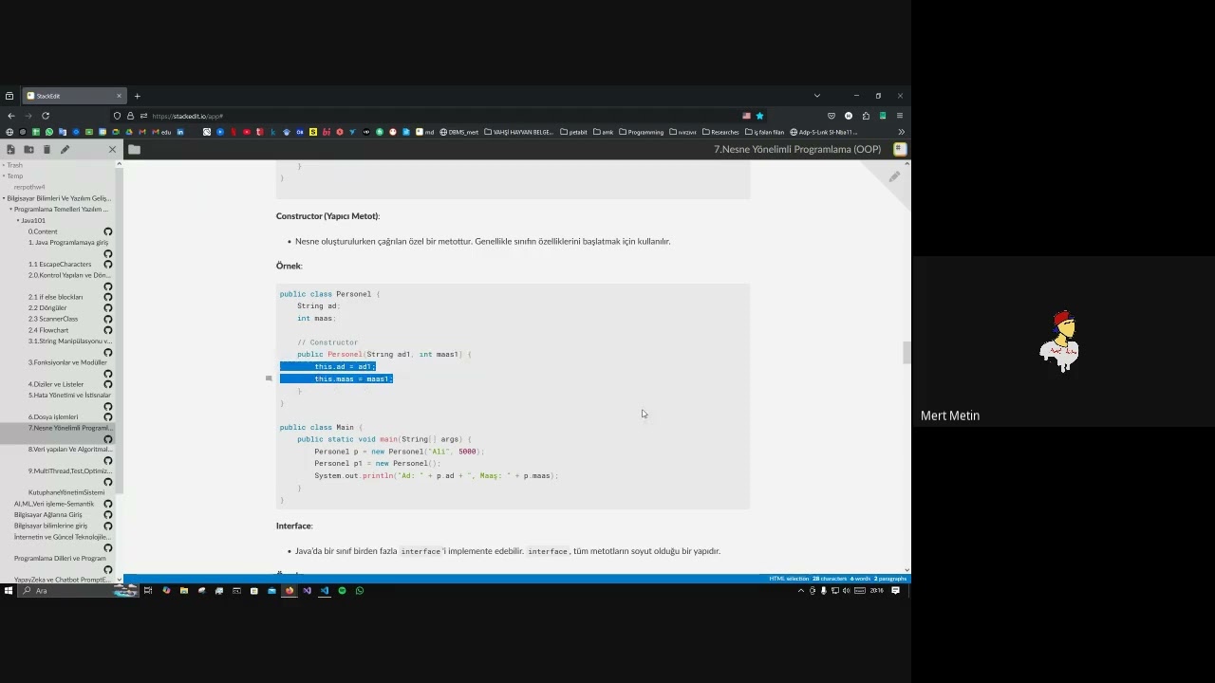
Task: Create a new file in StackEdit explorer
Action: [10, 150]
